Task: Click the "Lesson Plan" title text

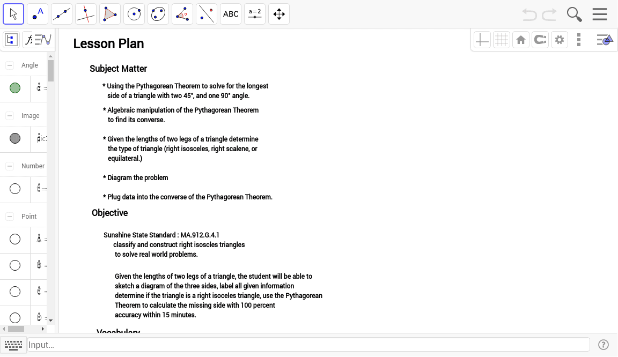Action: tap(108, 44)
